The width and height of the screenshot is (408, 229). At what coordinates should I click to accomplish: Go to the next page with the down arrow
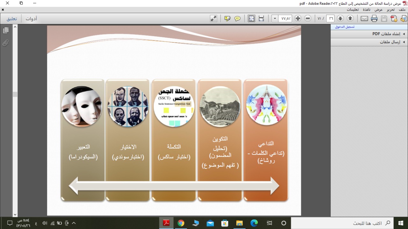coord(340,18)
